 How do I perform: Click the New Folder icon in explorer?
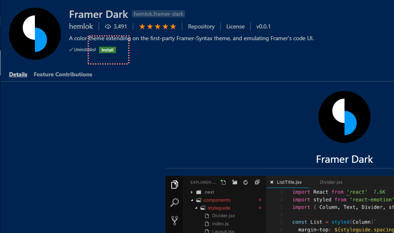coord(235,182)
